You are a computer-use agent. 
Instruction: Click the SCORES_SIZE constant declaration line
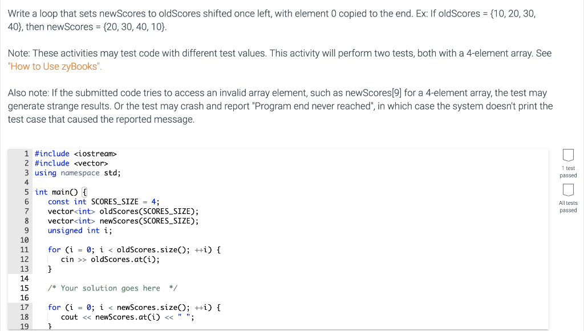coord(104,201)
